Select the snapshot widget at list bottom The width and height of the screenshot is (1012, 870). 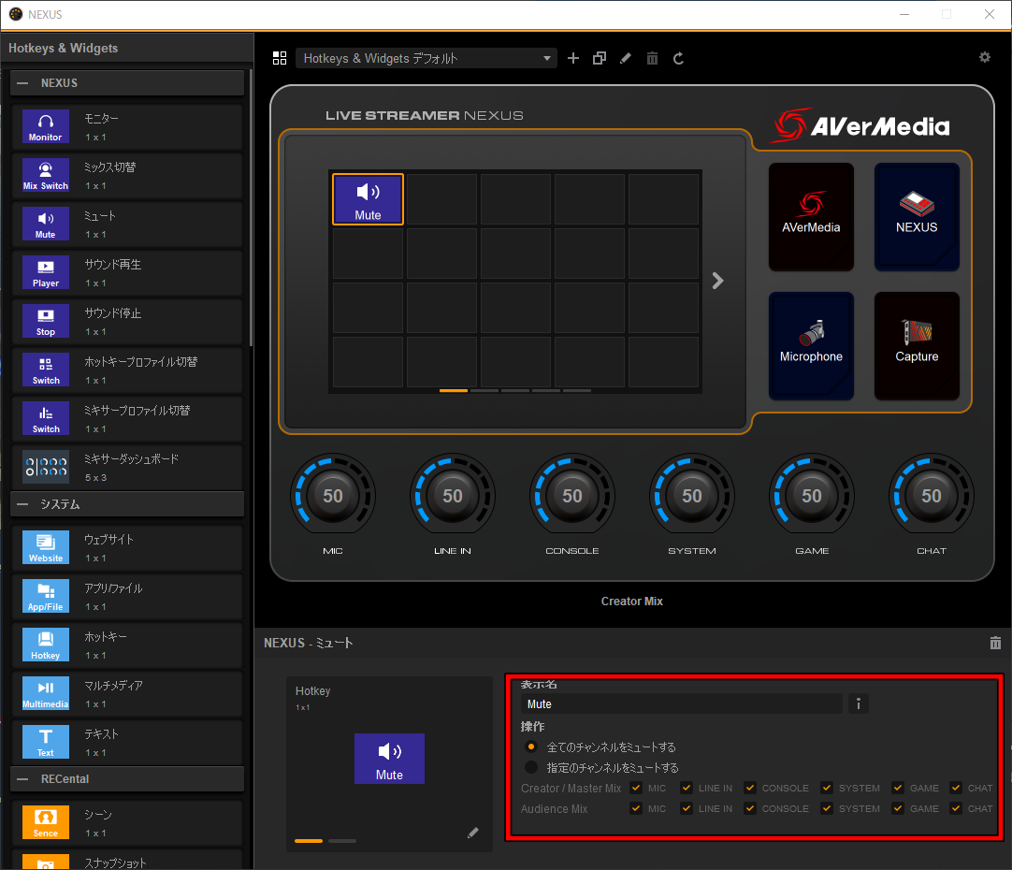(x=45, y=862)
